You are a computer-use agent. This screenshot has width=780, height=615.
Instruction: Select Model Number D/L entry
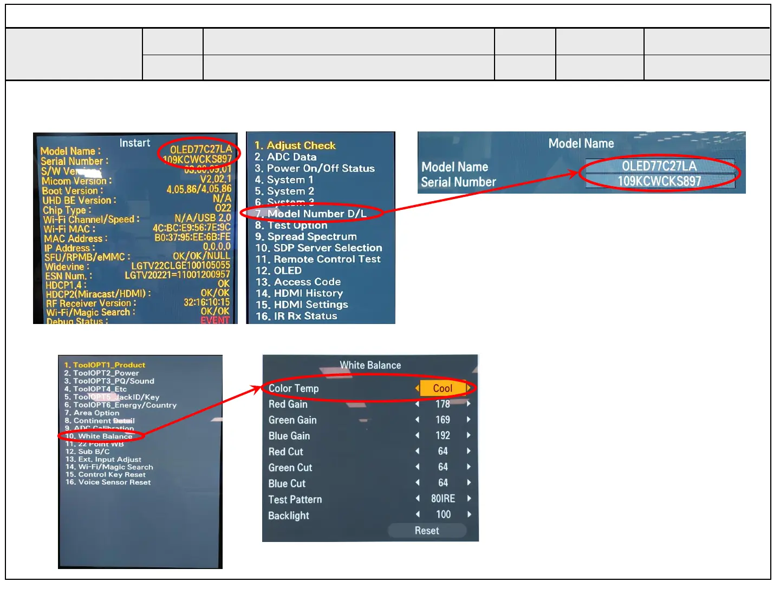pos(311,214)
